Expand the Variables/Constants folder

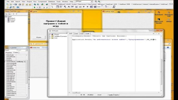coord(50,36)
